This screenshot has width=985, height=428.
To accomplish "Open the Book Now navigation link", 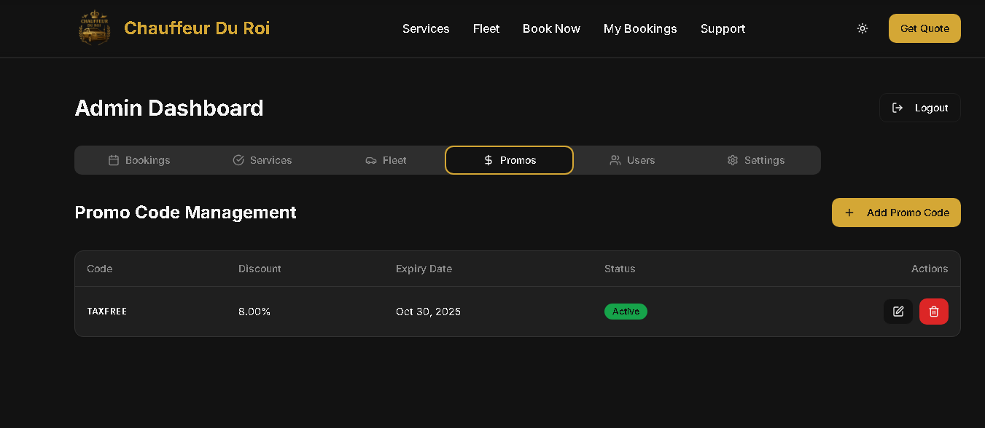I will [551, 28].
